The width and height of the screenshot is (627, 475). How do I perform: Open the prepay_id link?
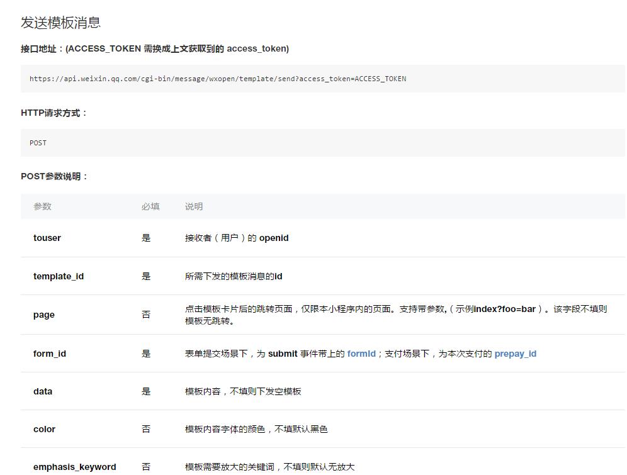click(516, 353)
